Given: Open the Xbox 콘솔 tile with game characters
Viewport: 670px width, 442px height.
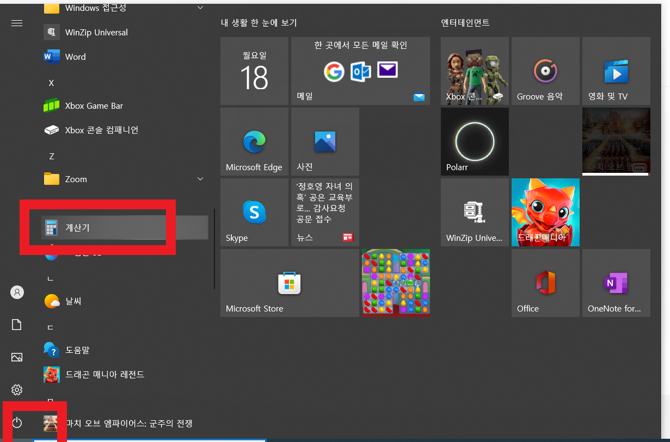Looking at the screenshot, I should pos(475,71).
